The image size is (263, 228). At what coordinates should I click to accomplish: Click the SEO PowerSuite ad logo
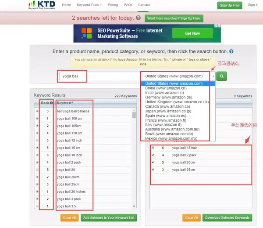click(x=86, y=33)
